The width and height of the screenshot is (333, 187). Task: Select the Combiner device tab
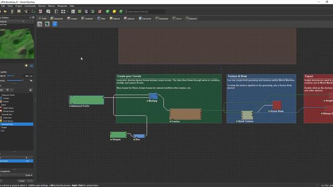[x=87, y=19]
